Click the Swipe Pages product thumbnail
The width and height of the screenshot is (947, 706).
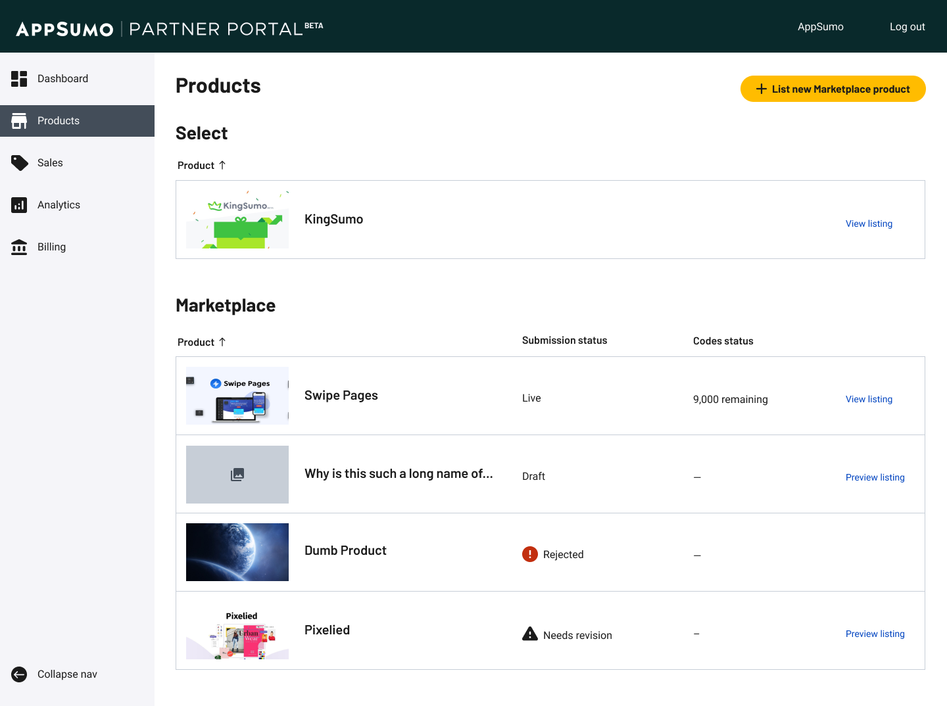point(237,396)
